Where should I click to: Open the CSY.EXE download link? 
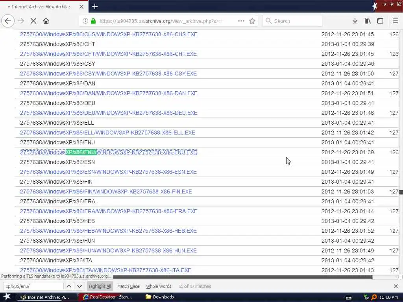(x=108, y=74)
